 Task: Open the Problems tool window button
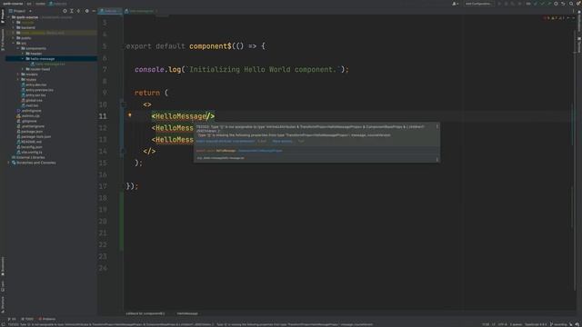47,319
